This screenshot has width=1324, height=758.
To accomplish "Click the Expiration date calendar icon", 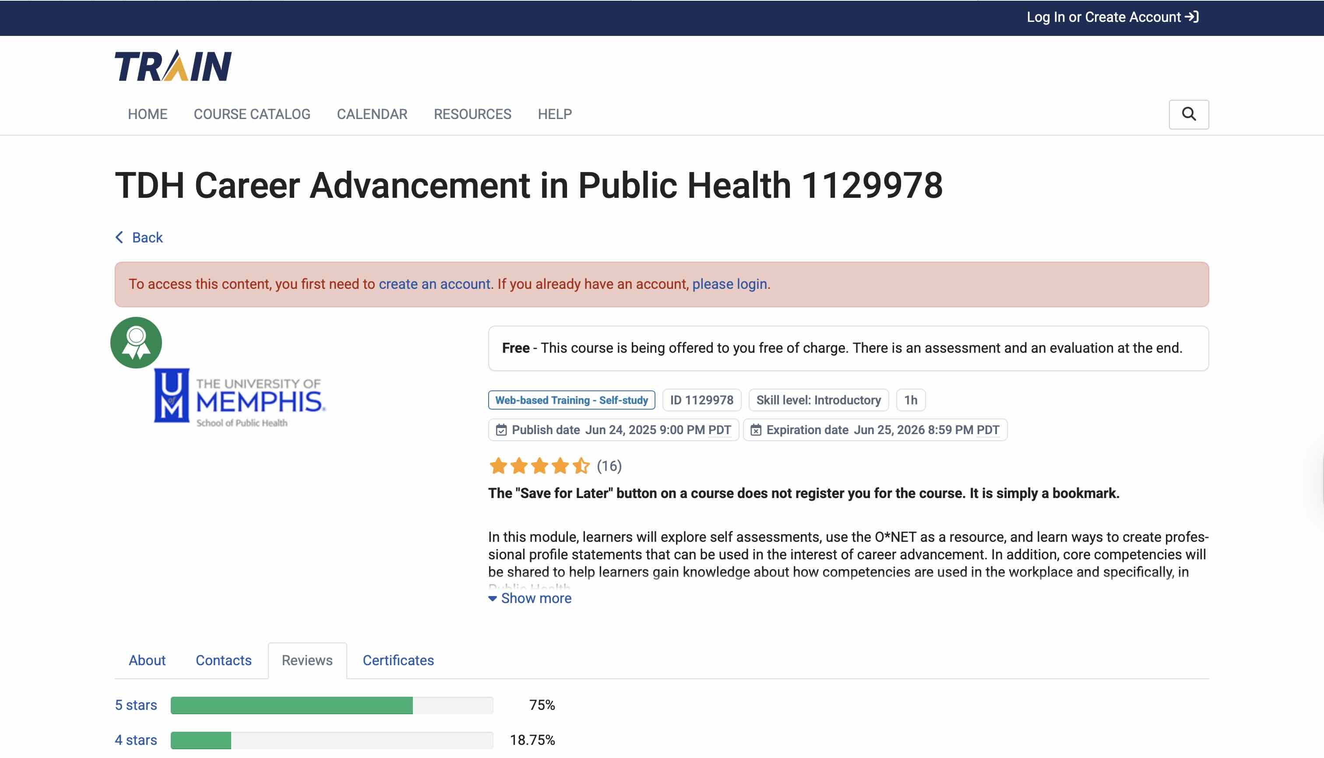I will (x=756, y=430).
